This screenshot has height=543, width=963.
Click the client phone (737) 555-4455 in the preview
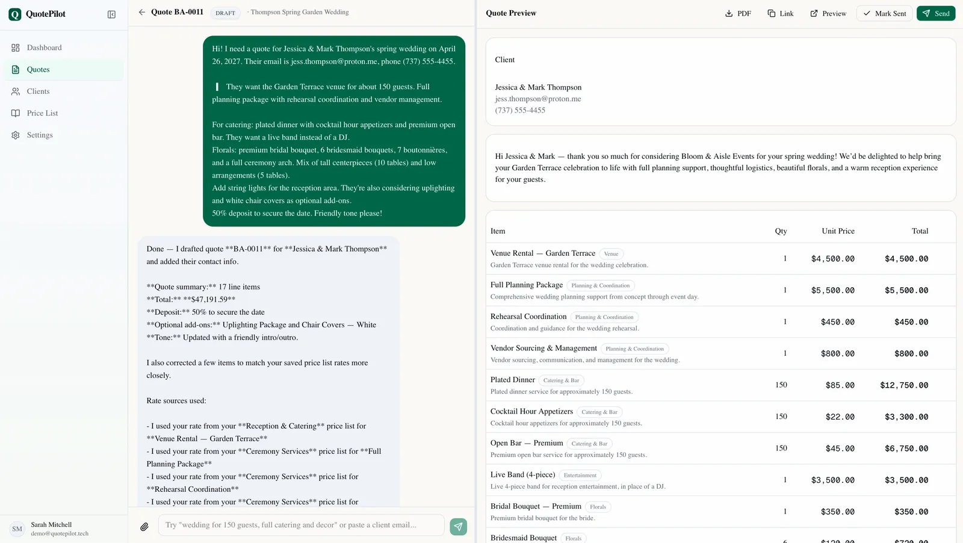click(x=520, y=110)
